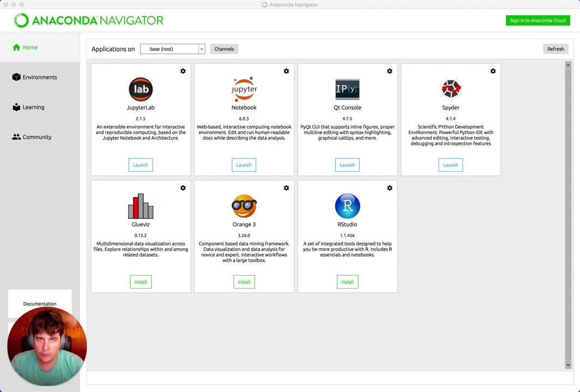This screenshot has height=392, width=580.
Task: Click JupyterLab version 2.1.5 text
Action: point(141,119)
